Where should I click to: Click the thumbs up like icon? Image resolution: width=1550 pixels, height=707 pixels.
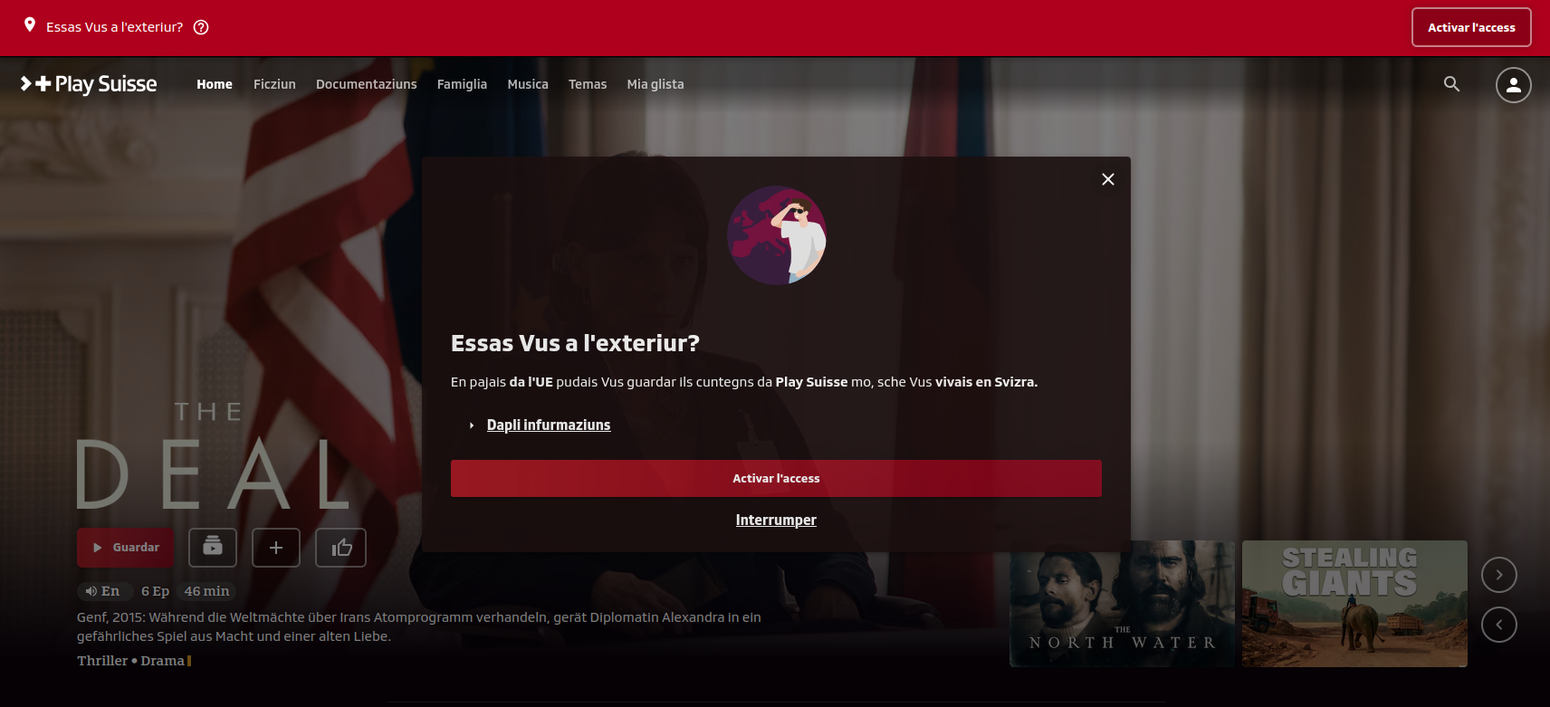tap(340, 548)
